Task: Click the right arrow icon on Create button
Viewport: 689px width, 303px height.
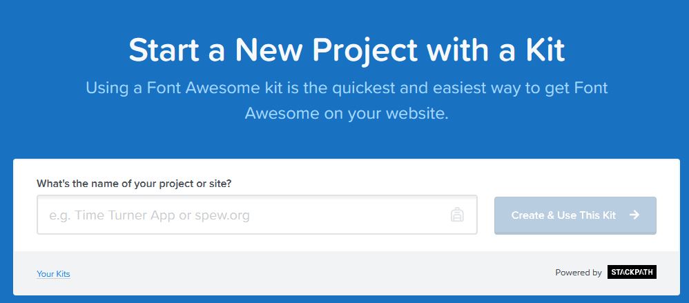Action: (634, 215)
